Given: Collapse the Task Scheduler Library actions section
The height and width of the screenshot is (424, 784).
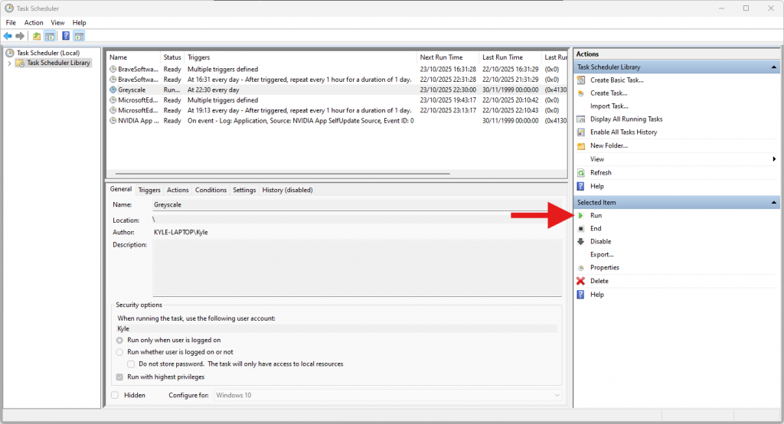Looking at the screenshot, I should 773,67.
